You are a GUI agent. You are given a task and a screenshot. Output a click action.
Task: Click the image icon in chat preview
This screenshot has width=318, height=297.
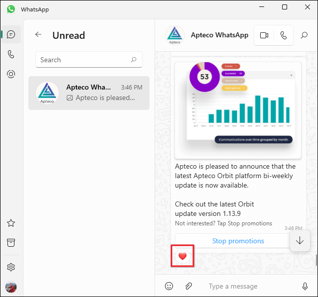tap(70, 98)
